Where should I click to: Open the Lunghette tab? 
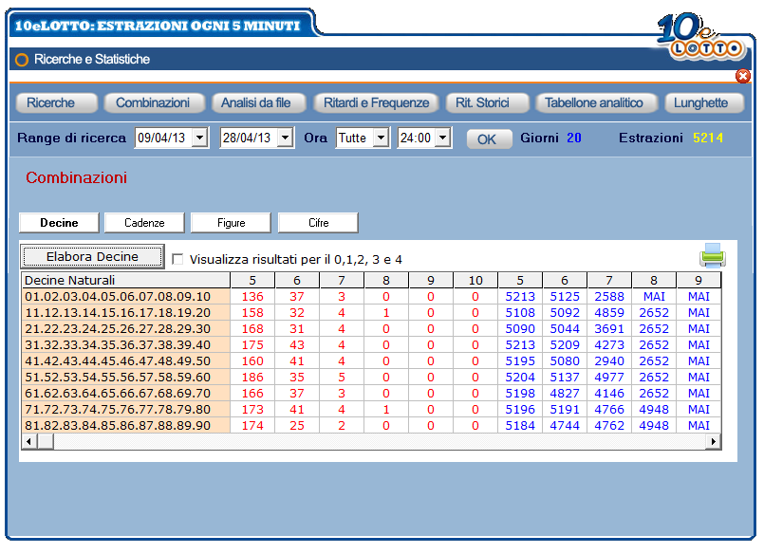[x=704, y=102]
